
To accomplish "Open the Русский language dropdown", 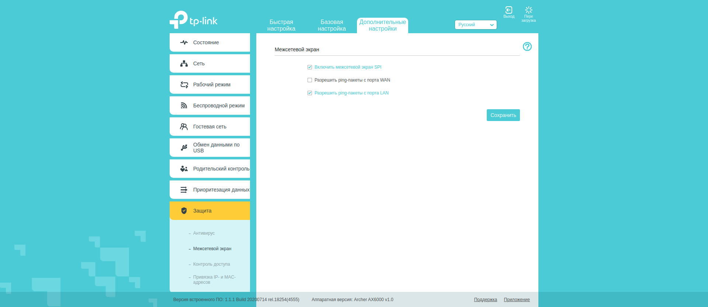I will click(475, 25).
